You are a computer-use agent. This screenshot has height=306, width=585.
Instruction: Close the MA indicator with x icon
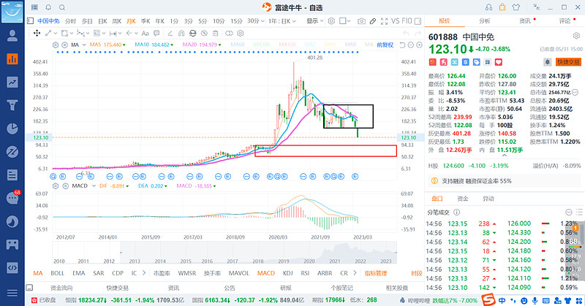pyautogui.click(x=64, y=45)
